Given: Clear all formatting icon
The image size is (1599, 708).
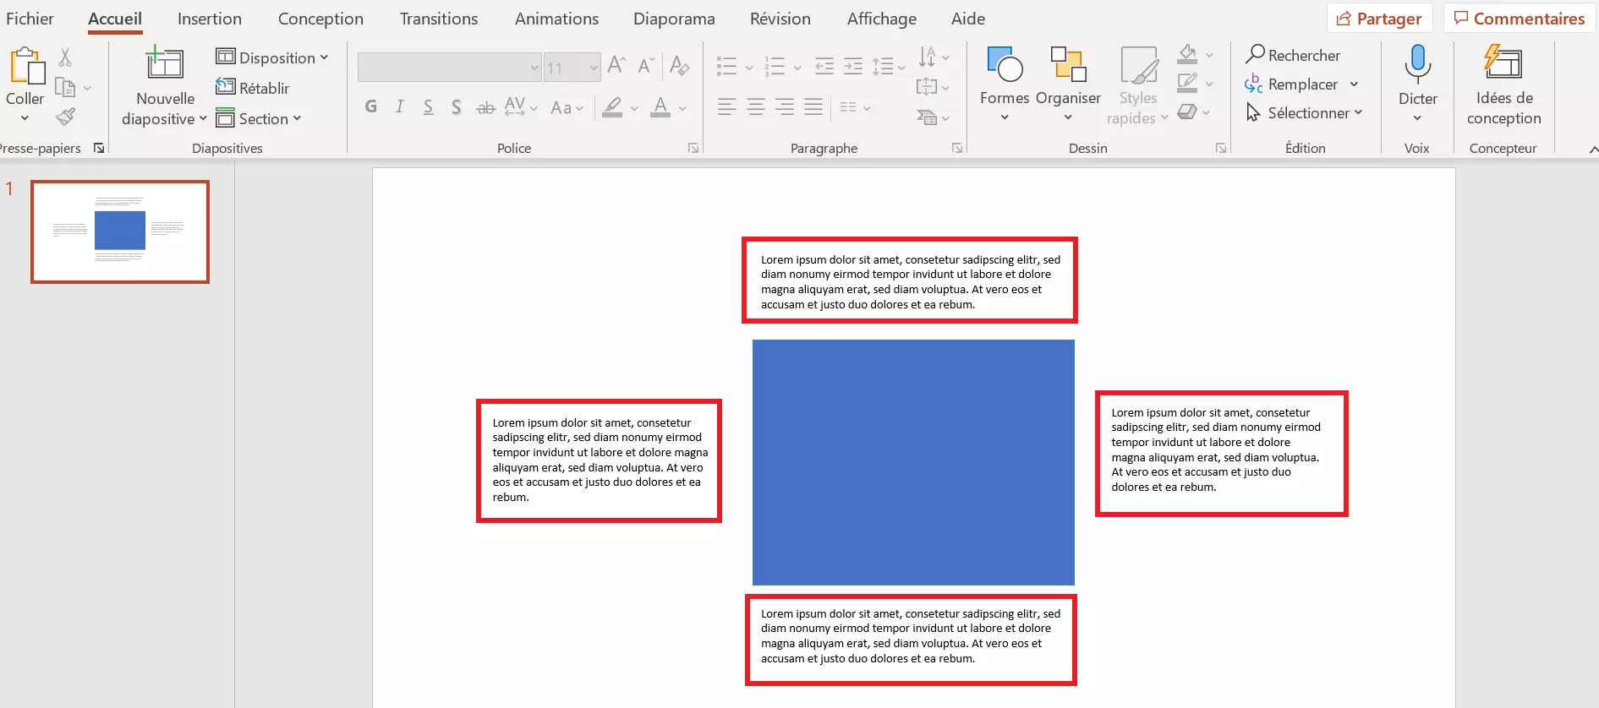Looking at the screenshot, I should pos(679,65).
